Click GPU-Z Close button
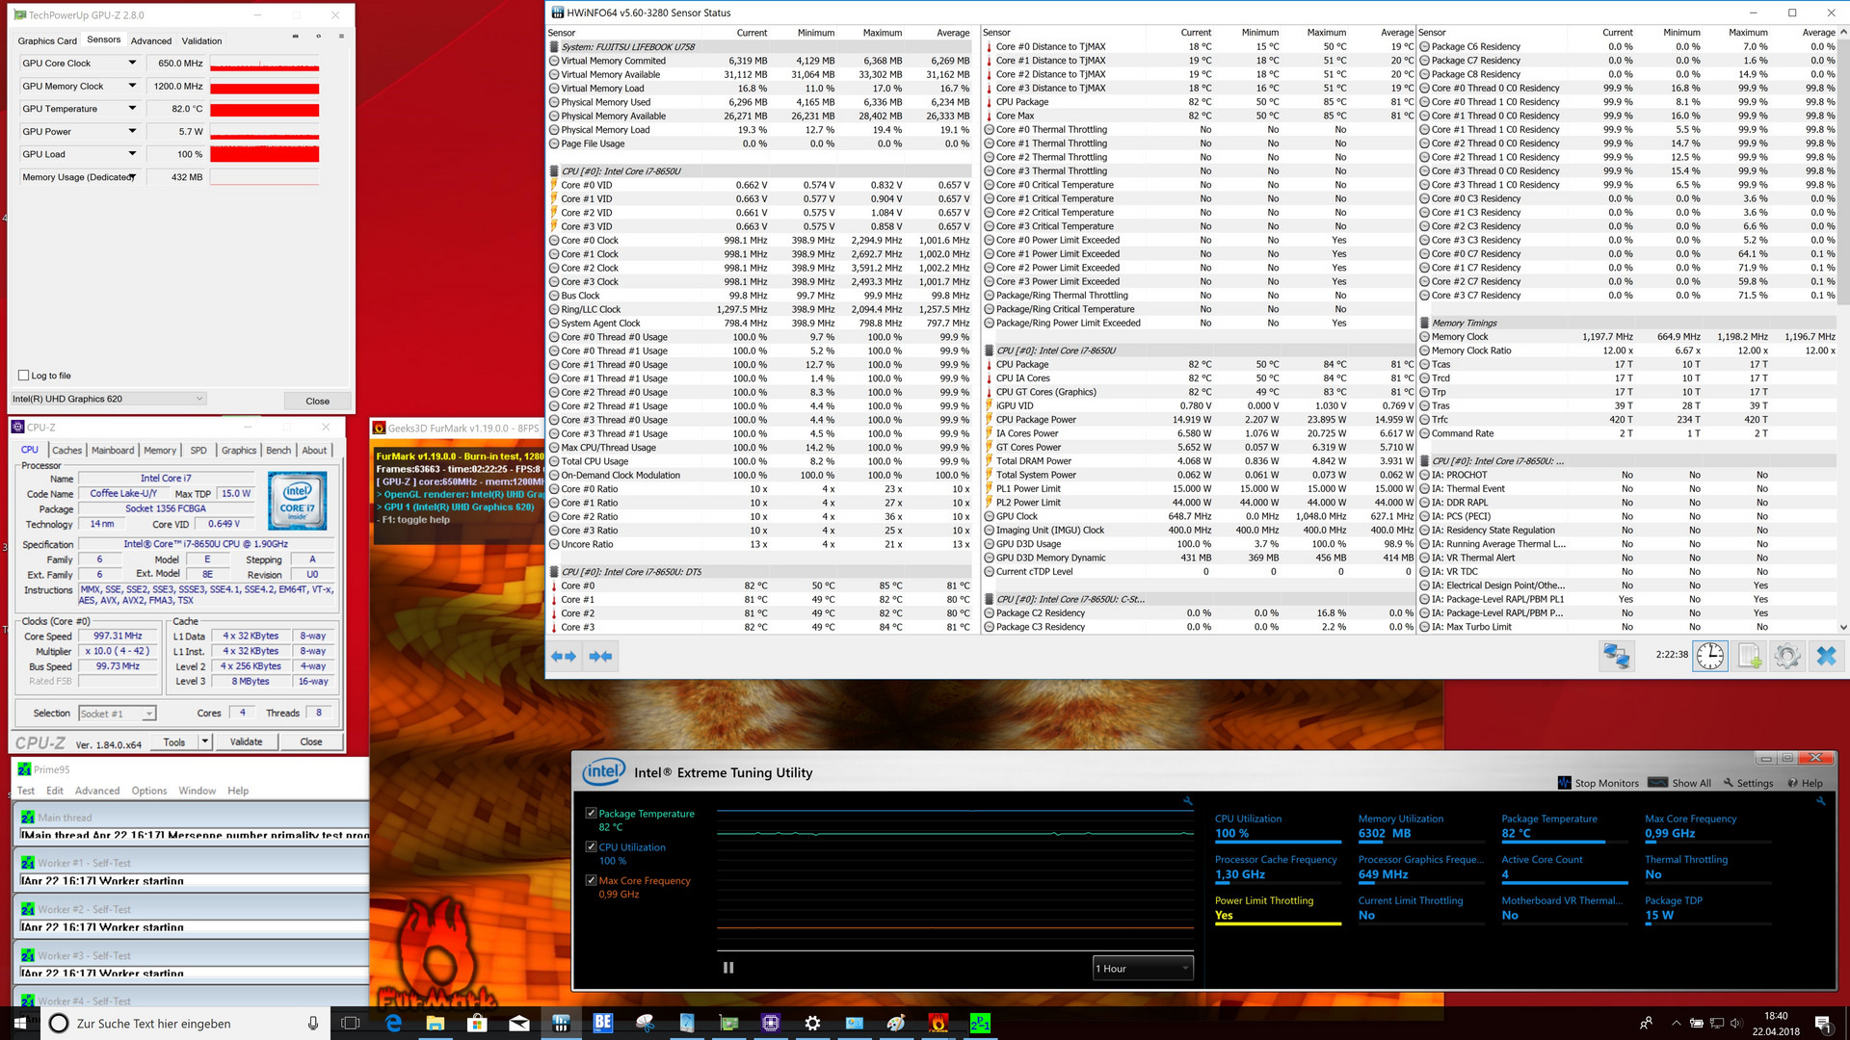This screenshot has height=1040, width=1850. click(x=318, y=401)
